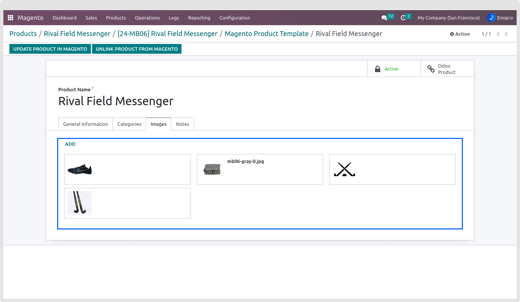
Task: Expand the Operations menu
Action: pyautogui.click(x=147, y=18)
